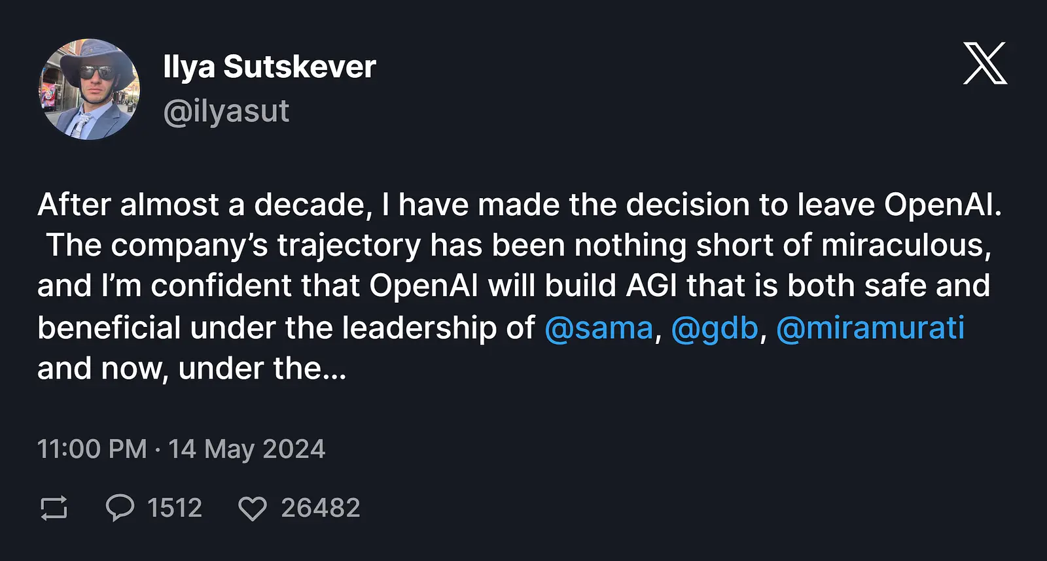Screen dimensions: 1047x561
Task: Click the Ilya Sutskever display name
Action: click(270, 67)
